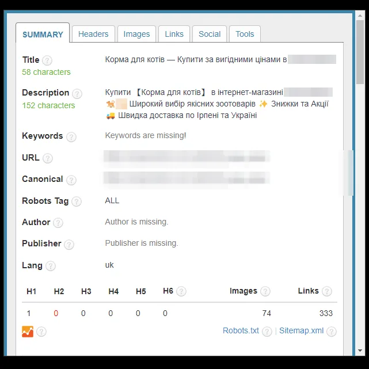Click the '58 characters' title length text
The height and width of the screenshot is (369, 369).
[x=46, y=72]
